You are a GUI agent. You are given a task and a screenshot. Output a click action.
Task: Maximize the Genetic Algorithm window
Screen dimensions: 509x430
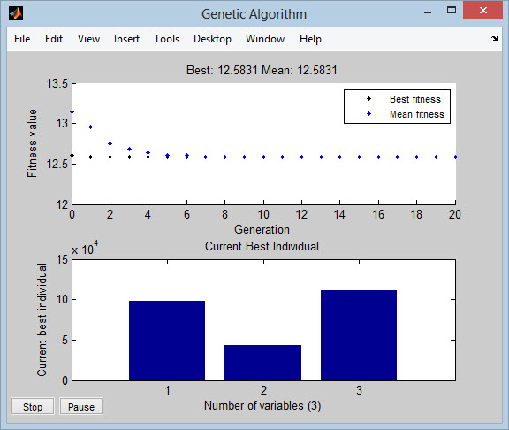(452, 11)
